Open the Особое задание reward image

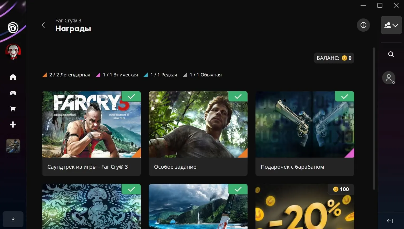(198, 124)
